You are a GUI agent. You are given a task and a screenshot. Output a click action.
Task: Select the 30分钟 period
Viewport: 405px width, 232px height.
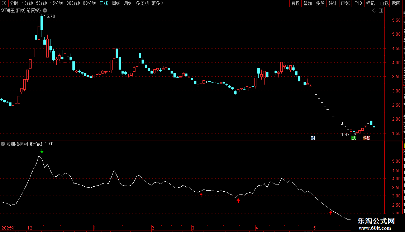click(73, 3)
